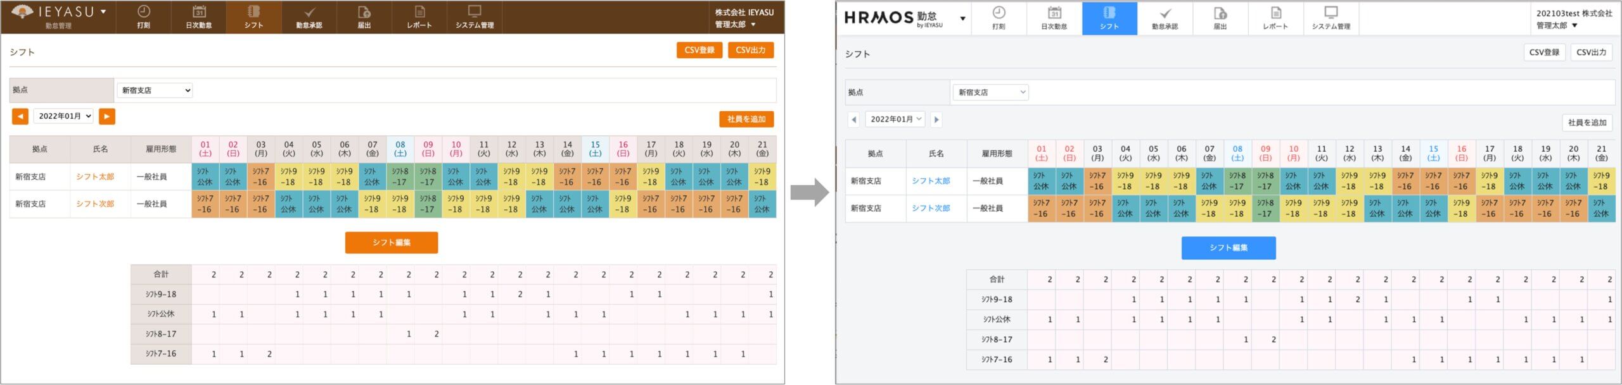The image size is (1622, 385).
Task: Click the 打刻 clock icon in HRMOS header
Action: pos(999,14)
